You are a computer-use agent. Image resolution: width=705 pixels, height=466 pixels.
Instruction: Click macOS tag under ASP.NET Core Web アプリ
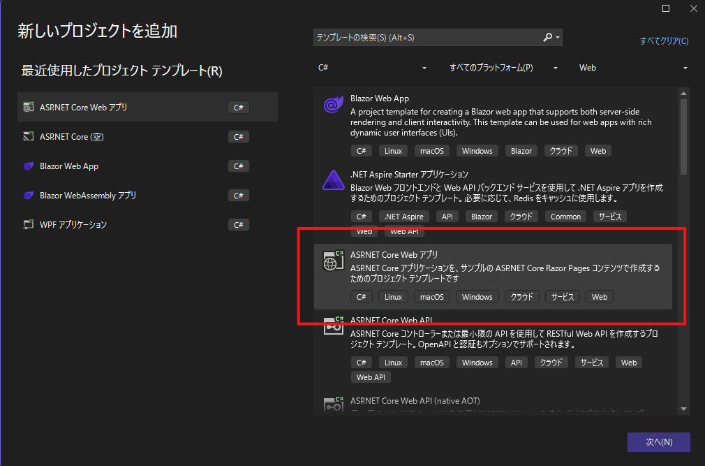coord(431,297)
